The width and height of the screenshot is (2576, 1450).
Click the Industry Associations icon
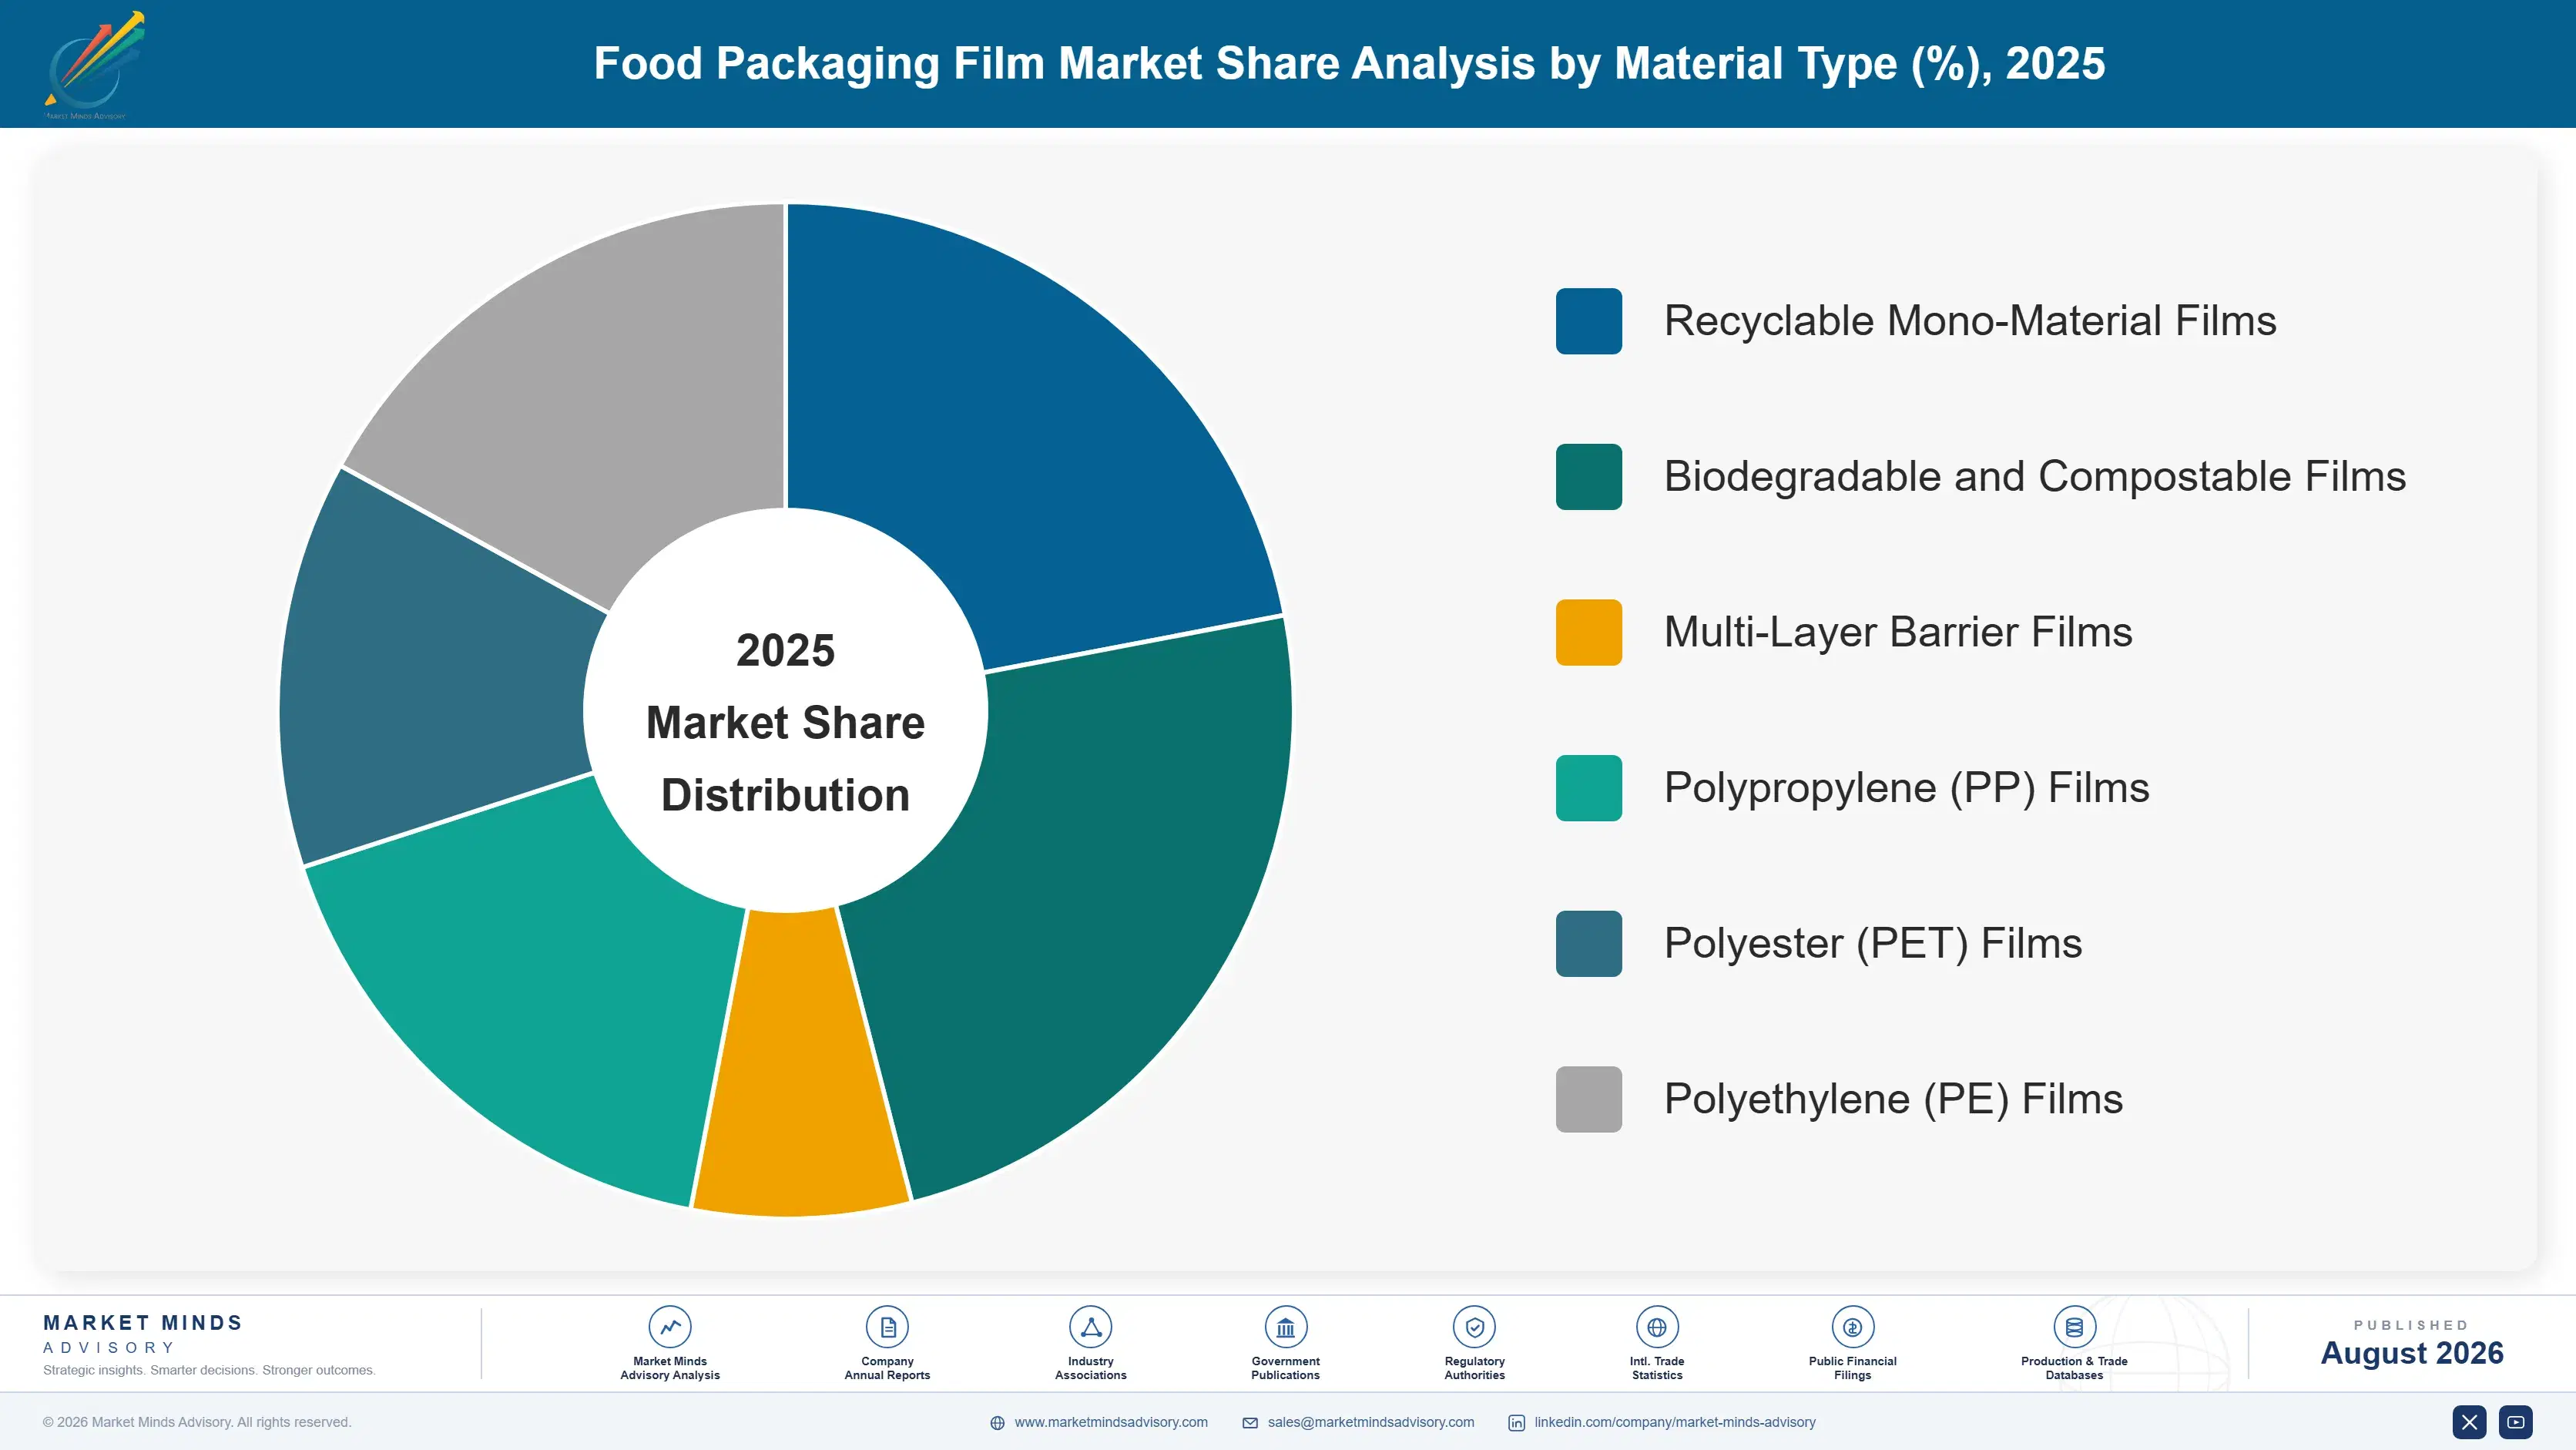point(1090,1327)
